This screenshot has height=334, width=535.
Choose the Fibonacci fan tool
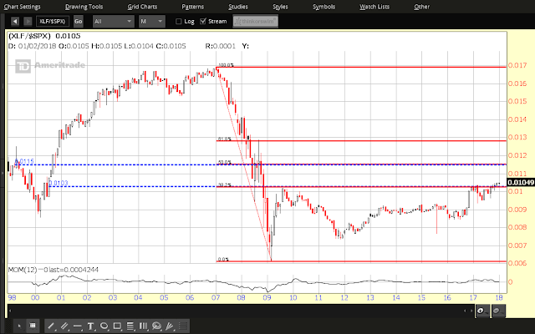point(170,326)
